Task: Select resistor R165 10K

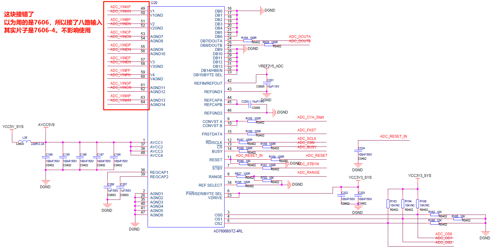Action: click(x=458, y=219)
